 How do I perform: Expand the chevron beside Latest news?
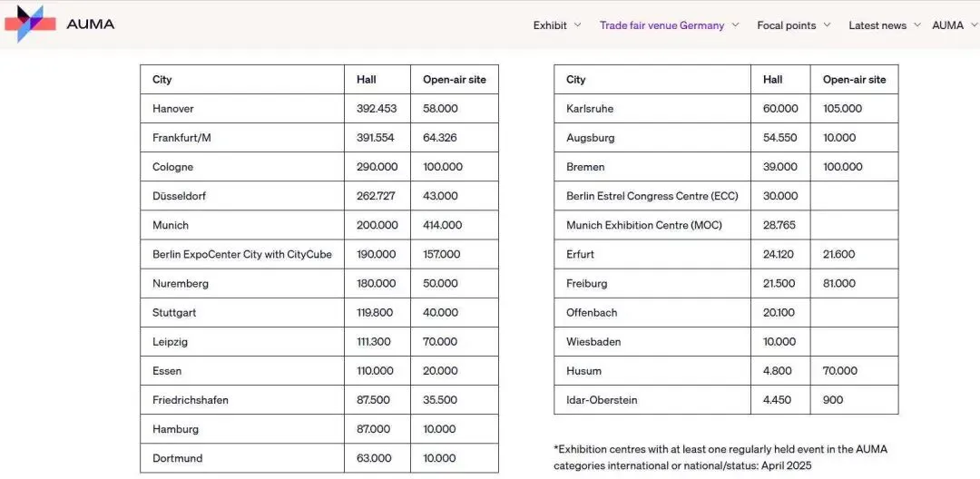tap(916, 25)
